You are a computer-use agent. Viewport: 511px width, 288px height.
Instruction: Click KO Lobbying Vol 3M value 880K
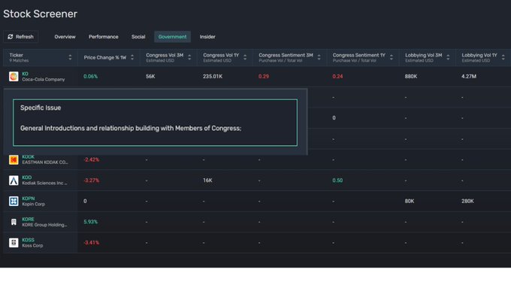pyautogui.click(x=411, y=76)
